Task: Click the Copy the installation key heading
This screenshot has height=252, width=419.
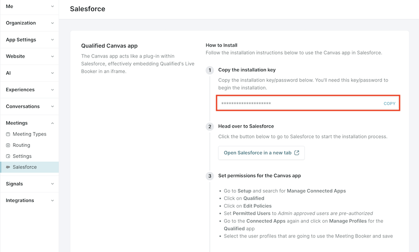Action: tap(247, 70)
